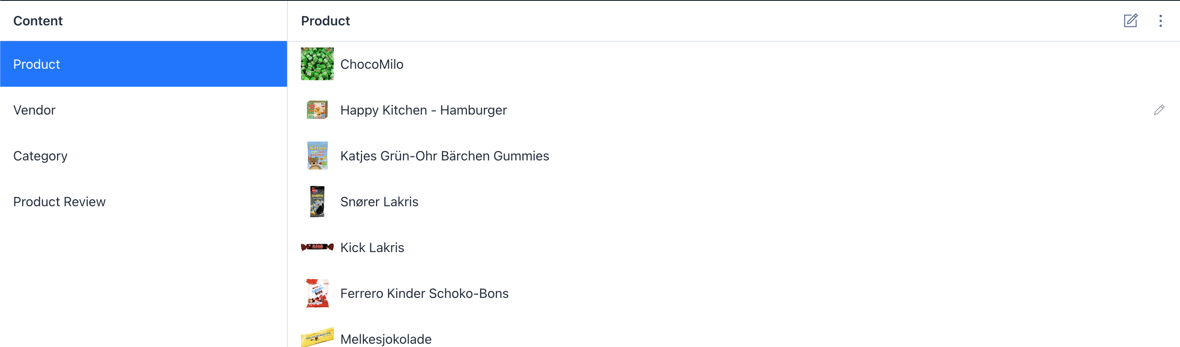This screenshot has width=1180, height=347.
Task: Select Product in the Content list
Action: (x=144, y=64)
